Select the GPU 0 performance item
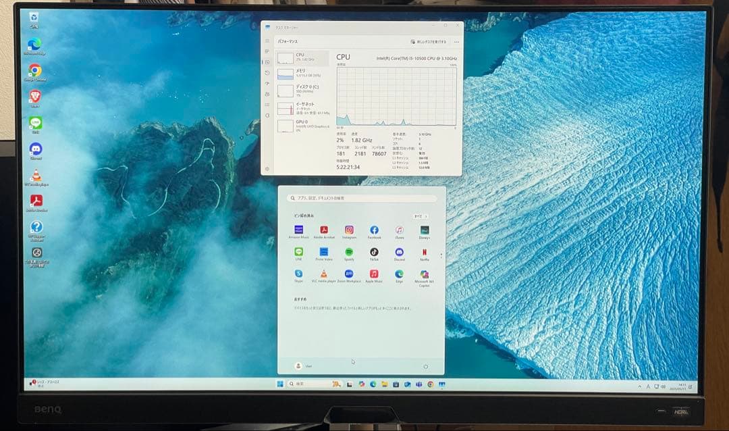 coord(302,125)
